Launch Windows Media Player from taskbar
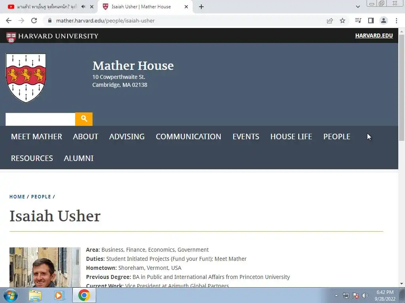The image size is (405, 303). click(x=59, y=296)
